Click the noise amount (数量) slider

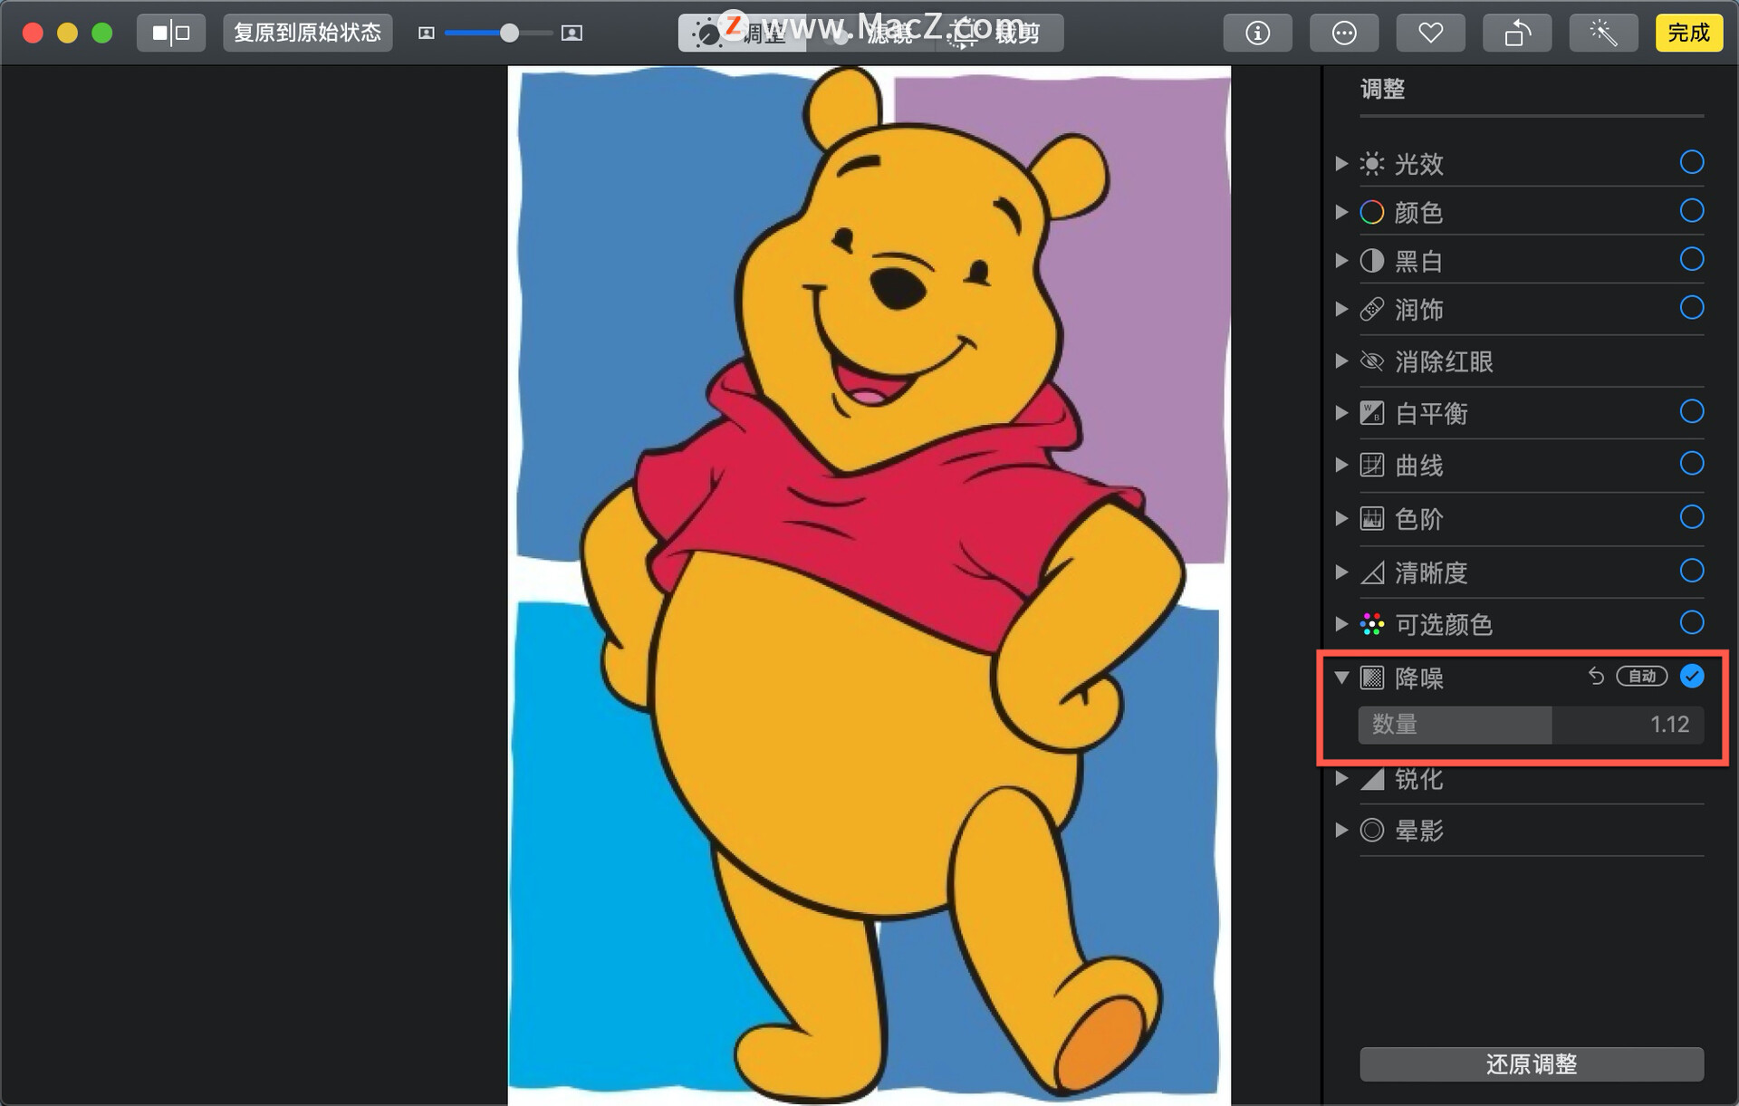(x=1531, y=725)
